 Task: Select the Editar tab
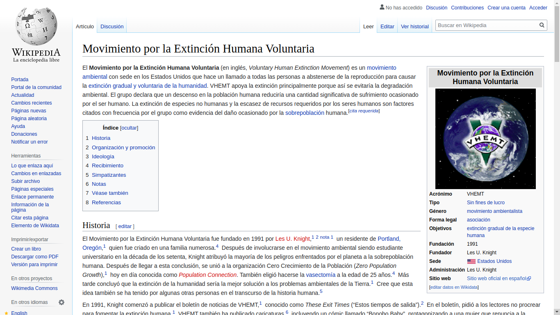[387, 27]
